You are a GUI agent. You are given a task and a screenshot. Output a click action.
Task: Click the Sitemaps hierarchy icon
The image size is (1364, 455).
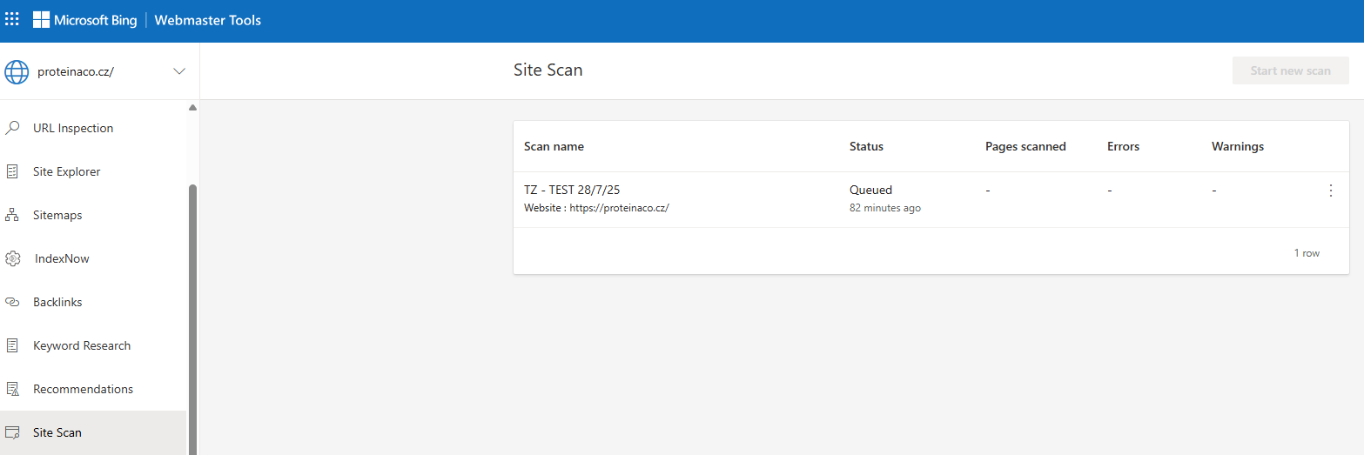12,215
